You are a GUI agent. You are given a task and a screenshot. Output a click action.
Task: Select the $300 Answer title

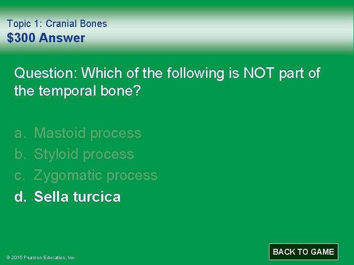[x=46, y=38]
